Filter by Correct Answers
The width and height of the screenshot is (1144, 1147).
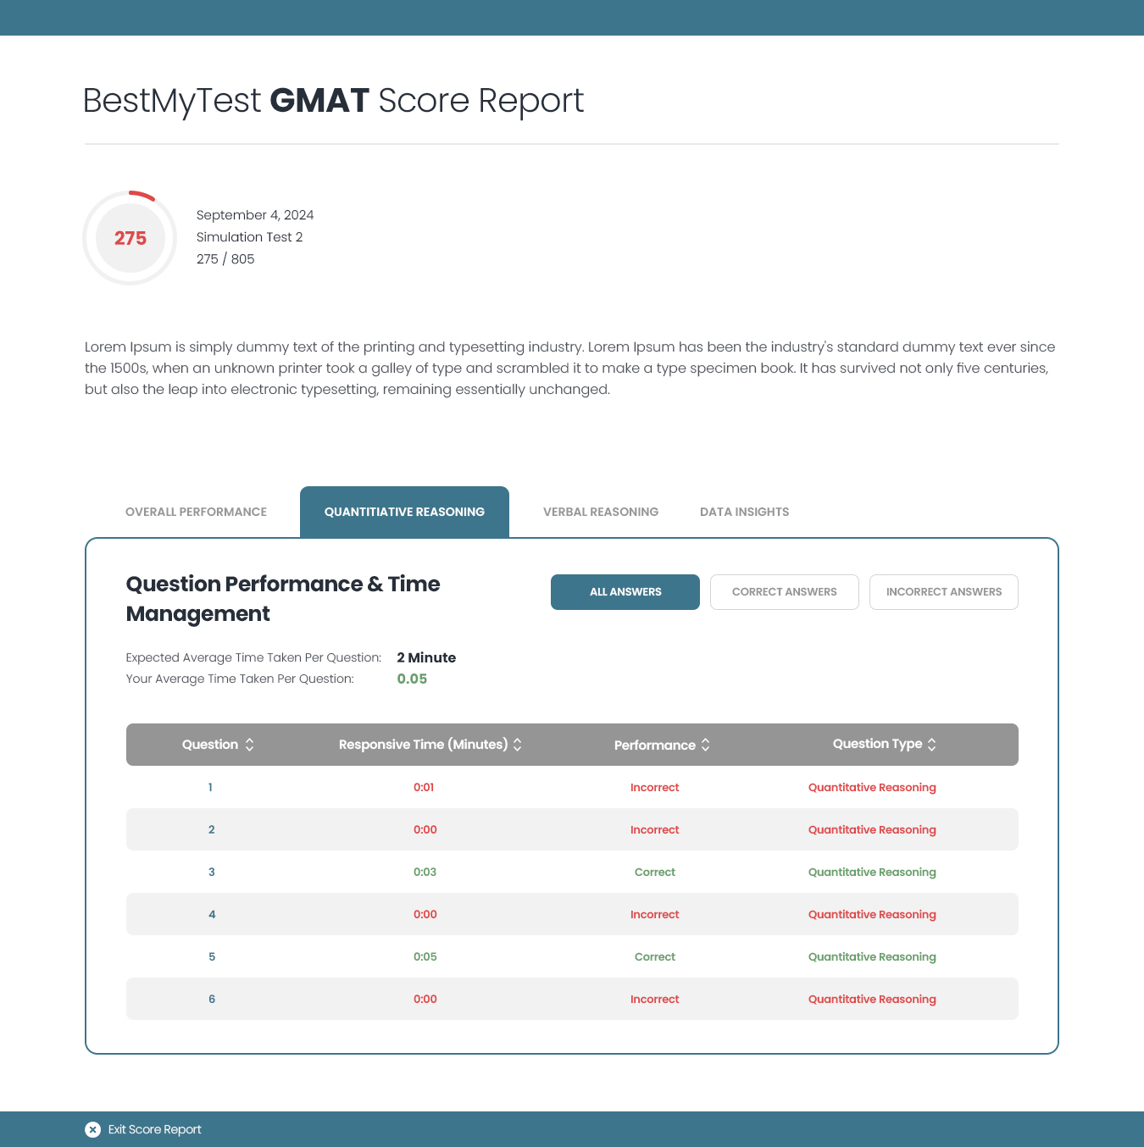[785, 592]
